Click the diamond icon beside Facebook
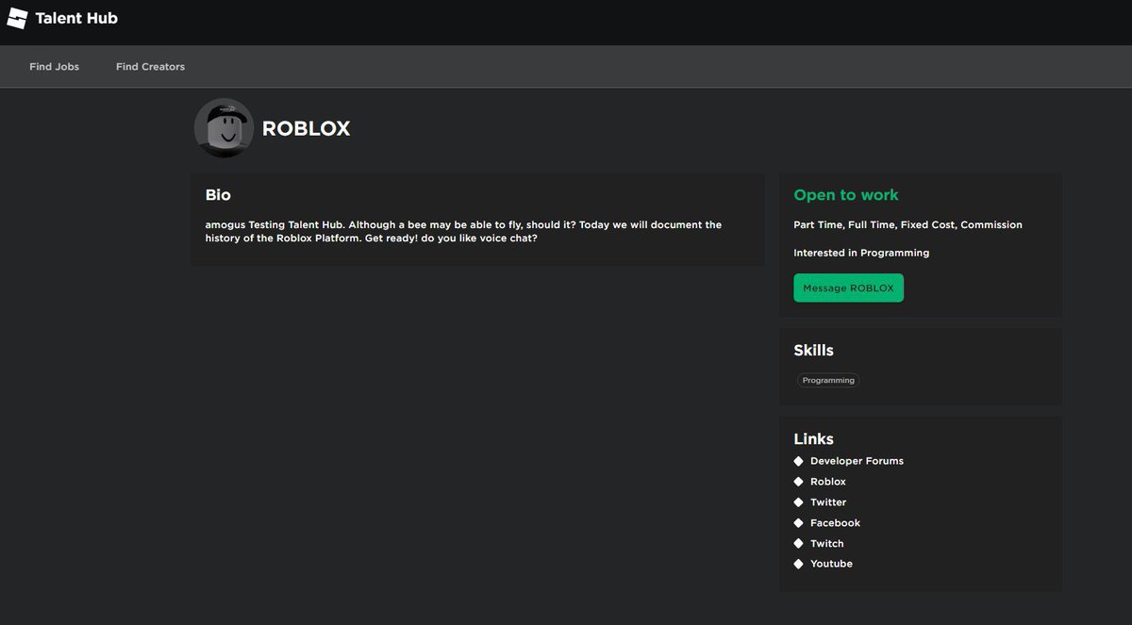The height and width of the screenshot is (625, 1132). pyautogui.click(x=798, y=523)
